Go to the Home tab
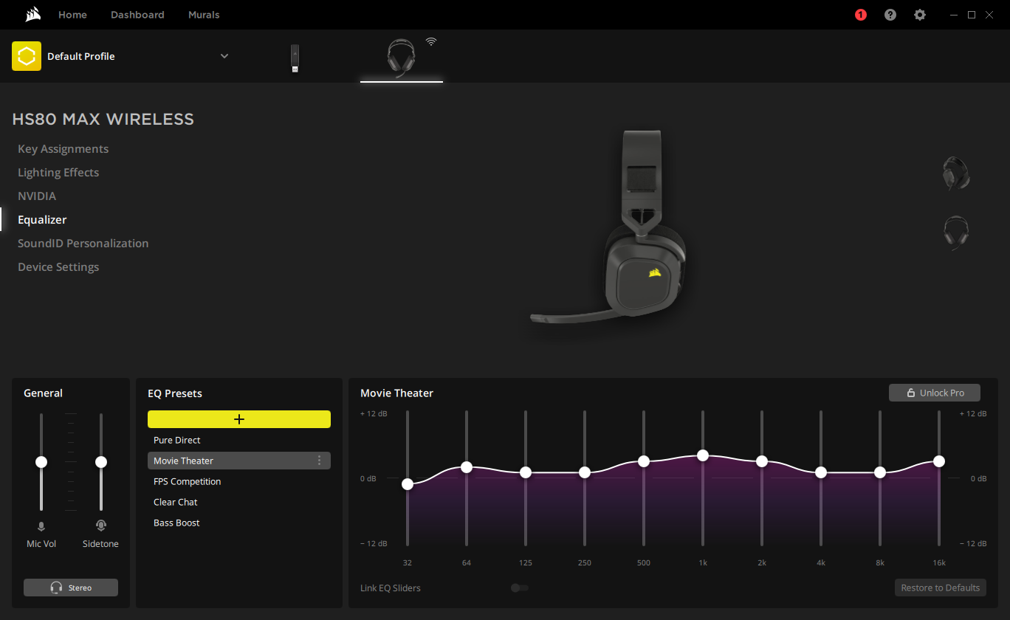The height and width of the screenshot is (620, 1010). pyautogui.click(x=72, y=15)
